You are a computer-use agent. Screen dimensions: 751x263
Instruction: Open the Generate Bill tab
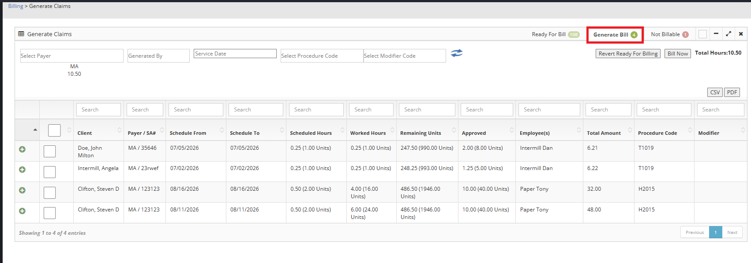coord(615,35)
